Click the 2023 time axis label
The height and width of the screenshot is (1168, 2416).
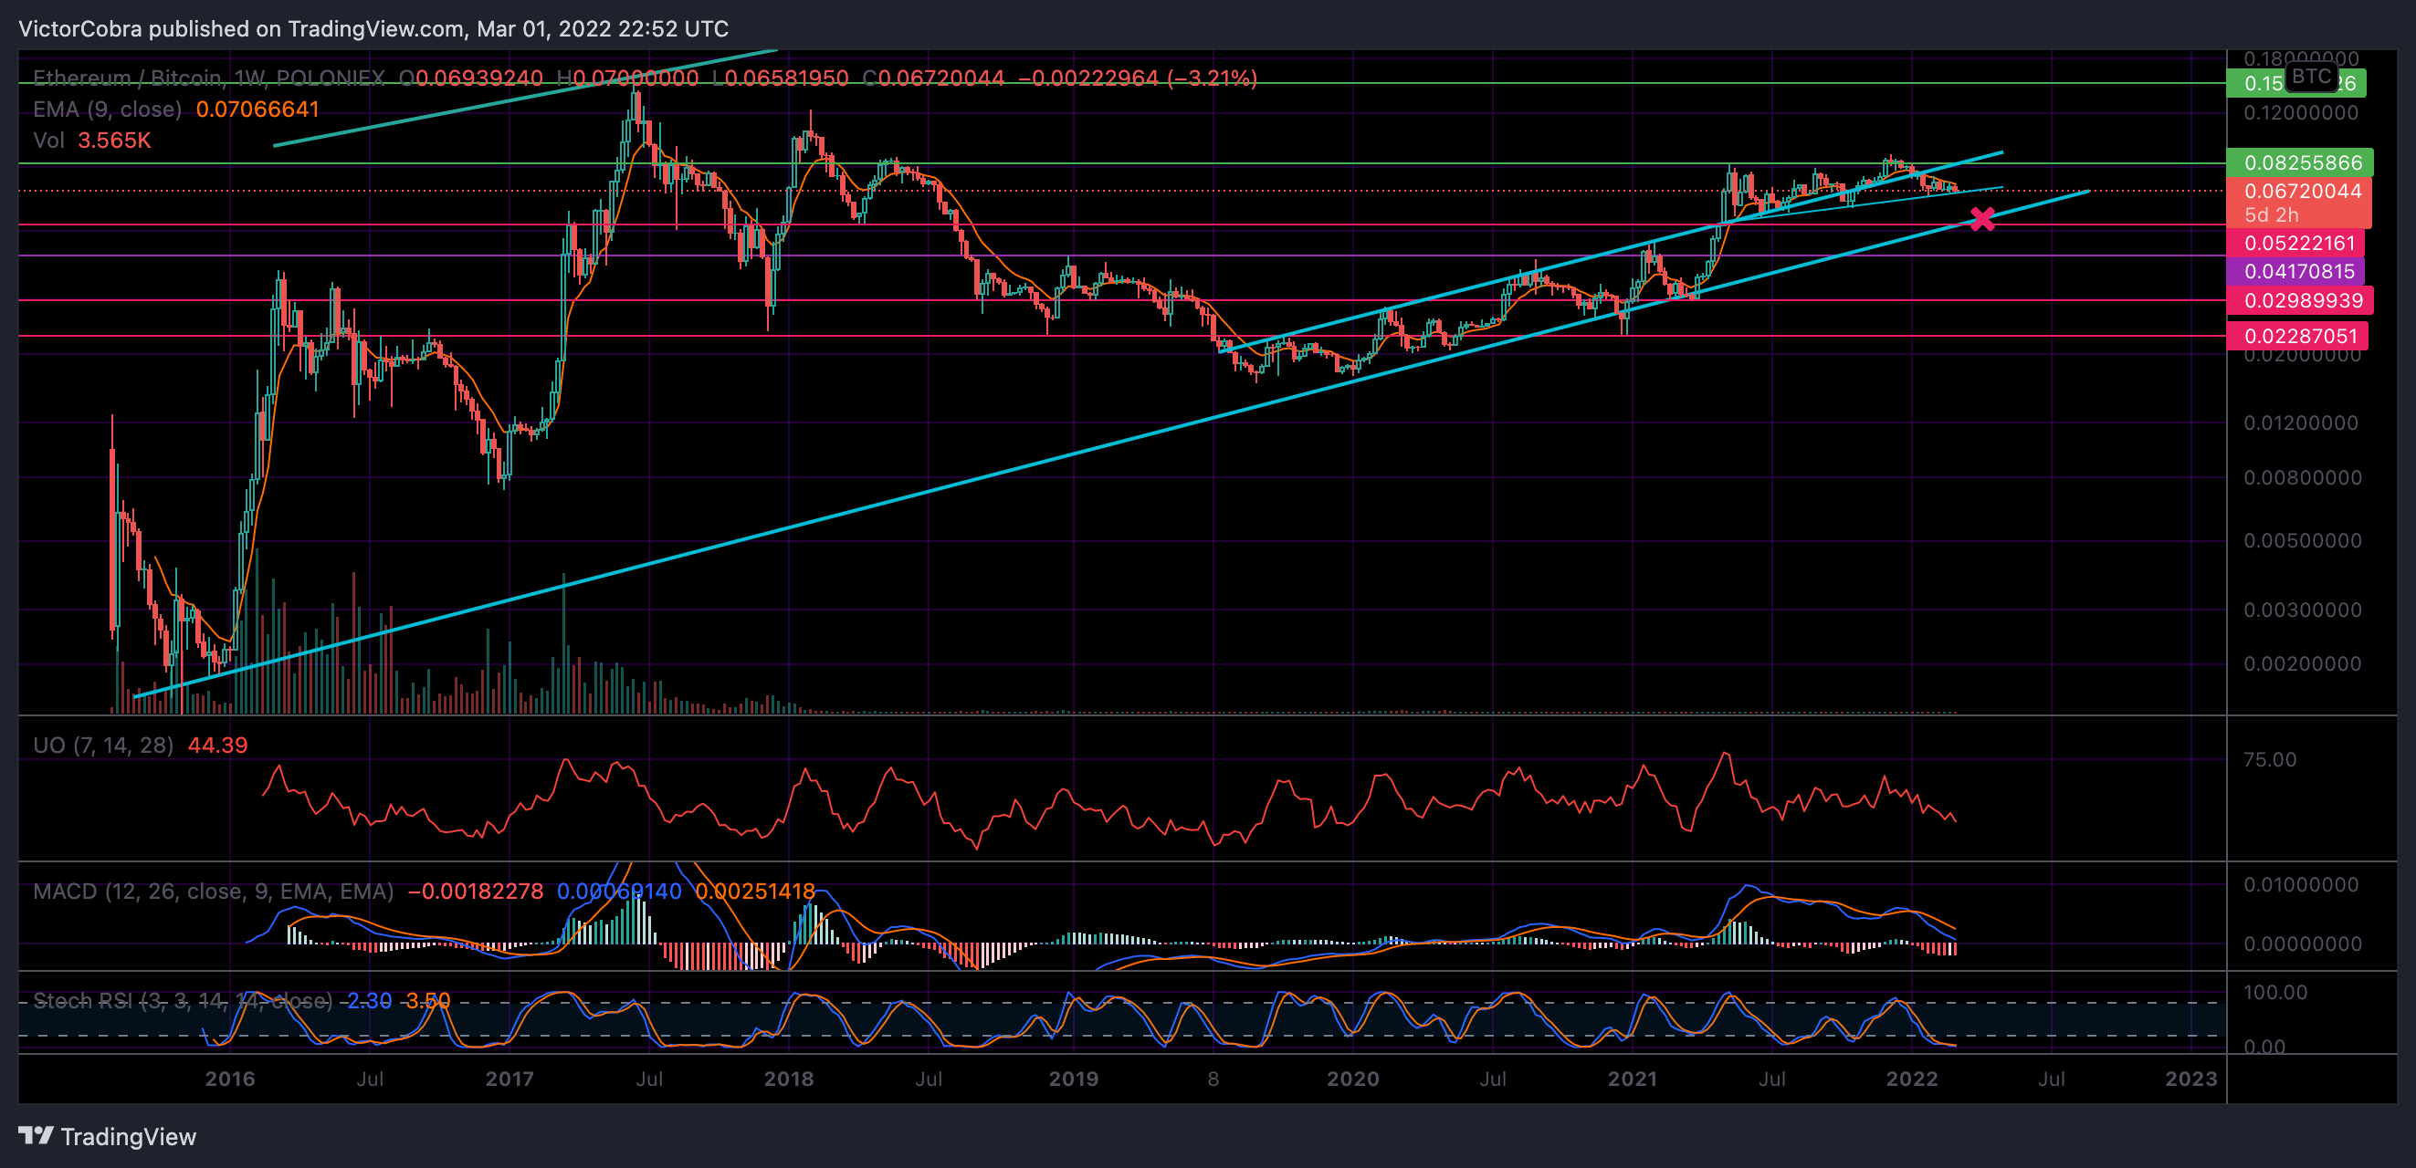[x=2190, y=1079]
